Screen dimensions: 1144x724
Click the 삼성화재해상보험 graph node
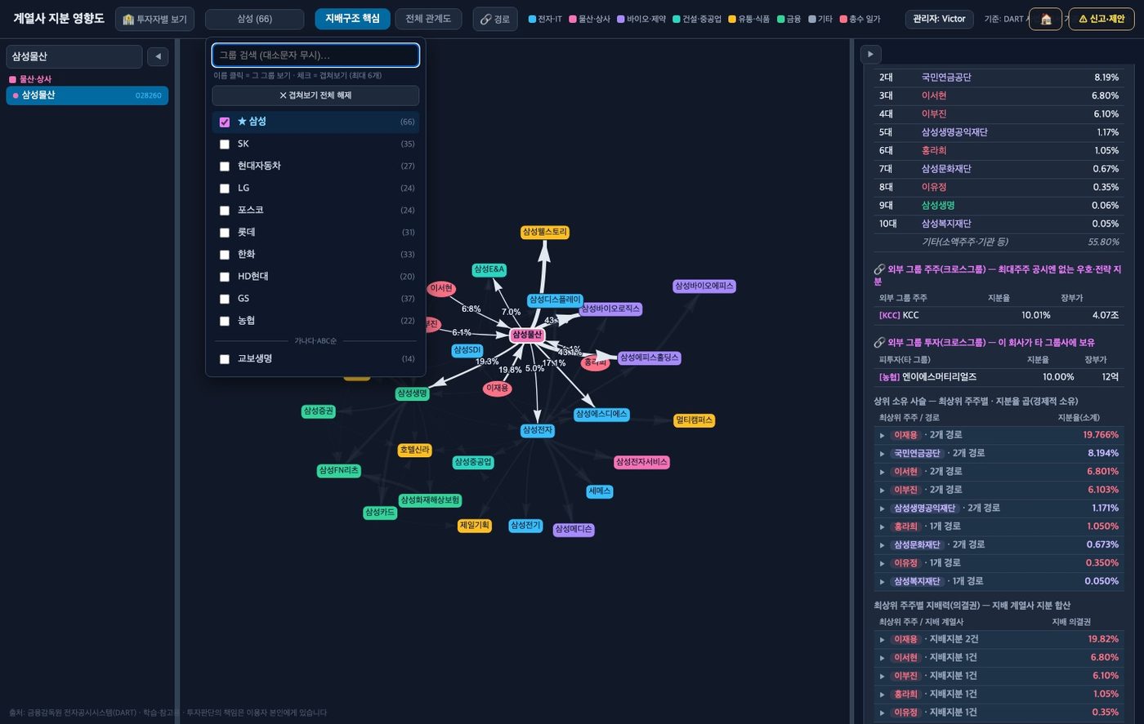[430, 500]
